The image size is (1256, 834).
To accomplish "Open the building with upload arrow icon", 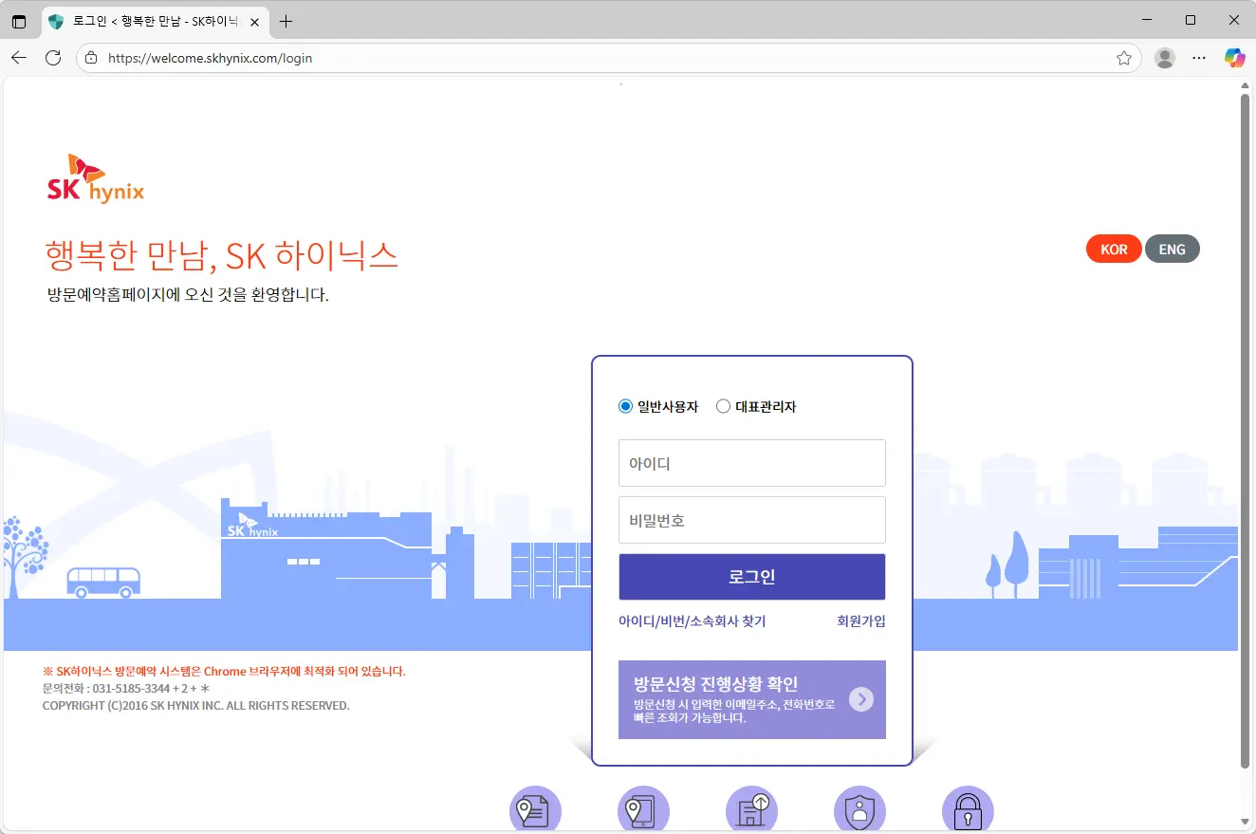I will tap(752, 809).
